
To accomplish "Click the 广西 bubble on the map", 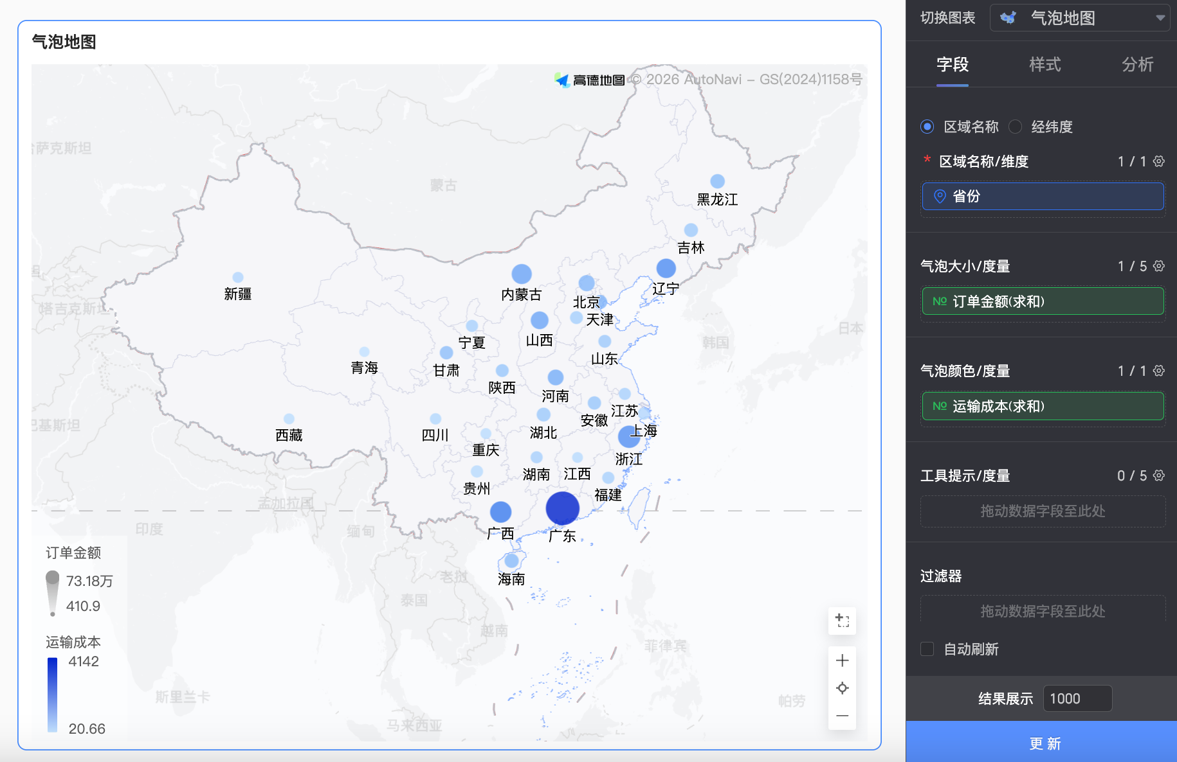I will (x=500, y=512).
